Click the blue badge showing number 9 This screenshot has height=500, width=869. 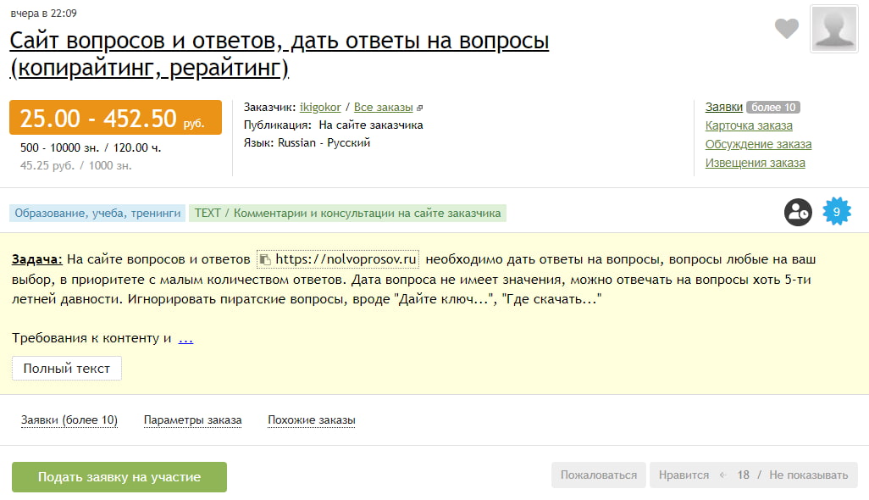pos(837,212)
